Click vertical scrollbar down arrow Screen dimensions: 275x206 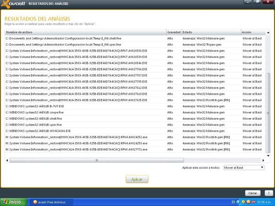click(x=268, y=156)
